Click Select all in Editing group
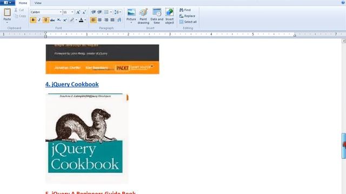346x194 pixels. point(188,22)
